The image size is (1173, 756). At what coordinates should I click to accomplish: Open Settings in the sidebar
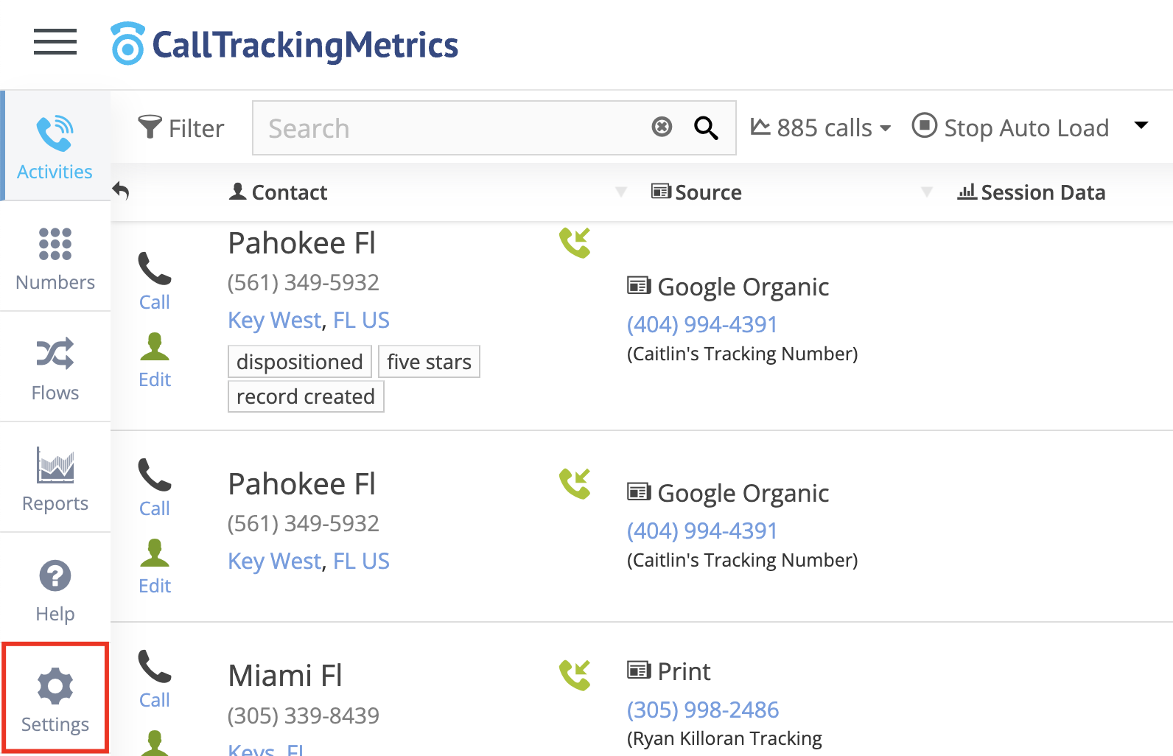pos(55,699)
